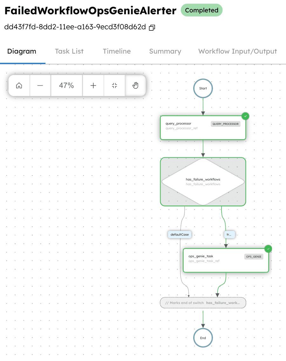This screenshot has height=361, width=286.
Task: Click query_processor completed checkmark icon
Action: click(245, 116)
